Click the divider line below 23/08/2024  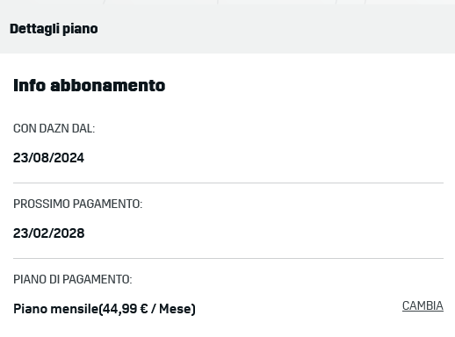pyautogui.click(x=228, y=183)
